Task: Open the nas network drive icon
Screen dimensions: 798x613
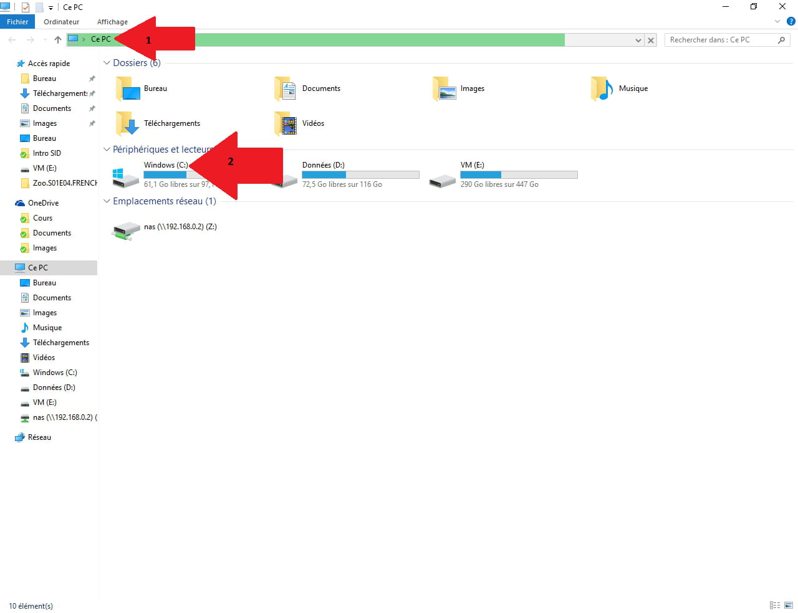Action: tap(126, 230)
